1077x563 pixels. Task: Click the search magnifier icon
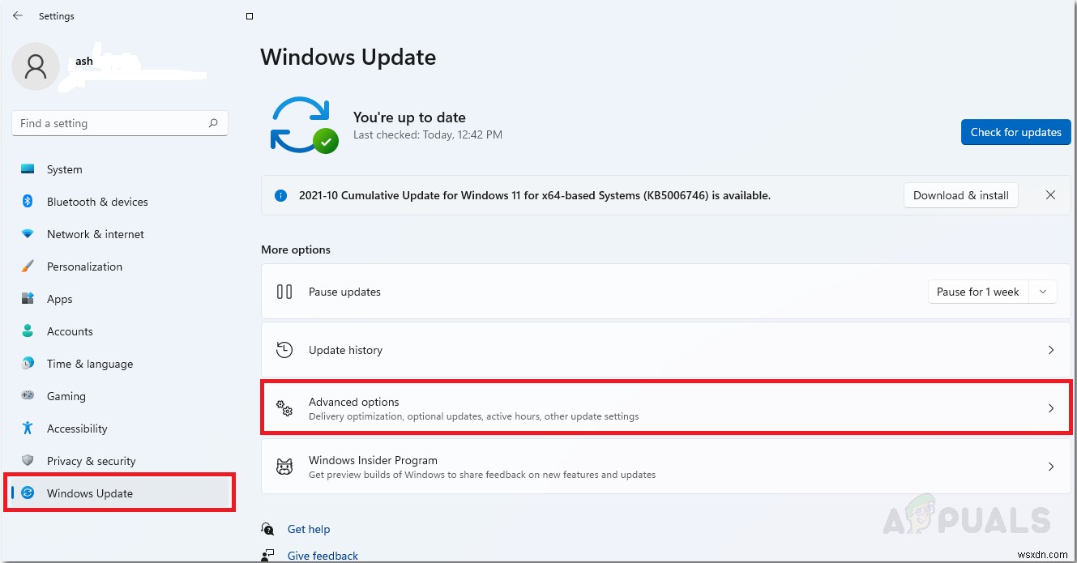click(213, 123)
